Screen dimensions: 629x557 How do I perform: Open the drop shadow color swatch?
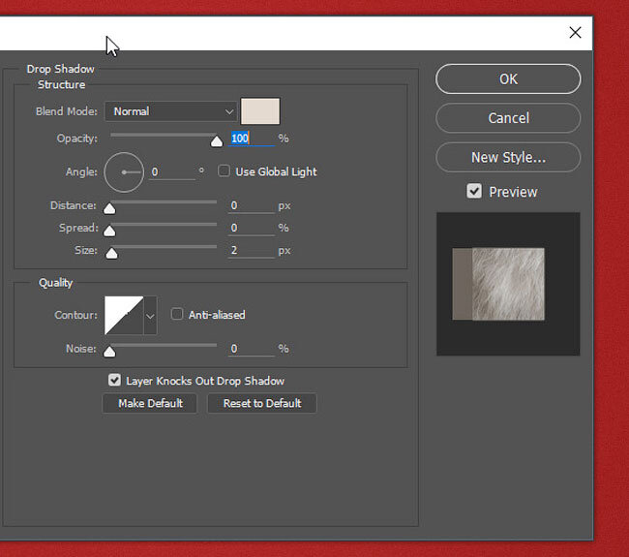260,111
